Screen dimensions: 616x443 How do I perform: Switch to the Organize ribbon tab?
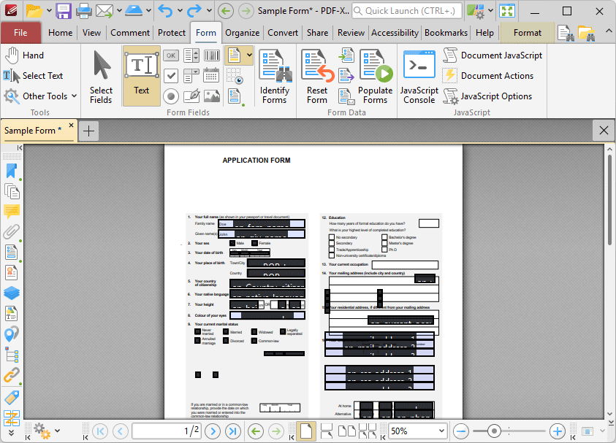(242, 33)
